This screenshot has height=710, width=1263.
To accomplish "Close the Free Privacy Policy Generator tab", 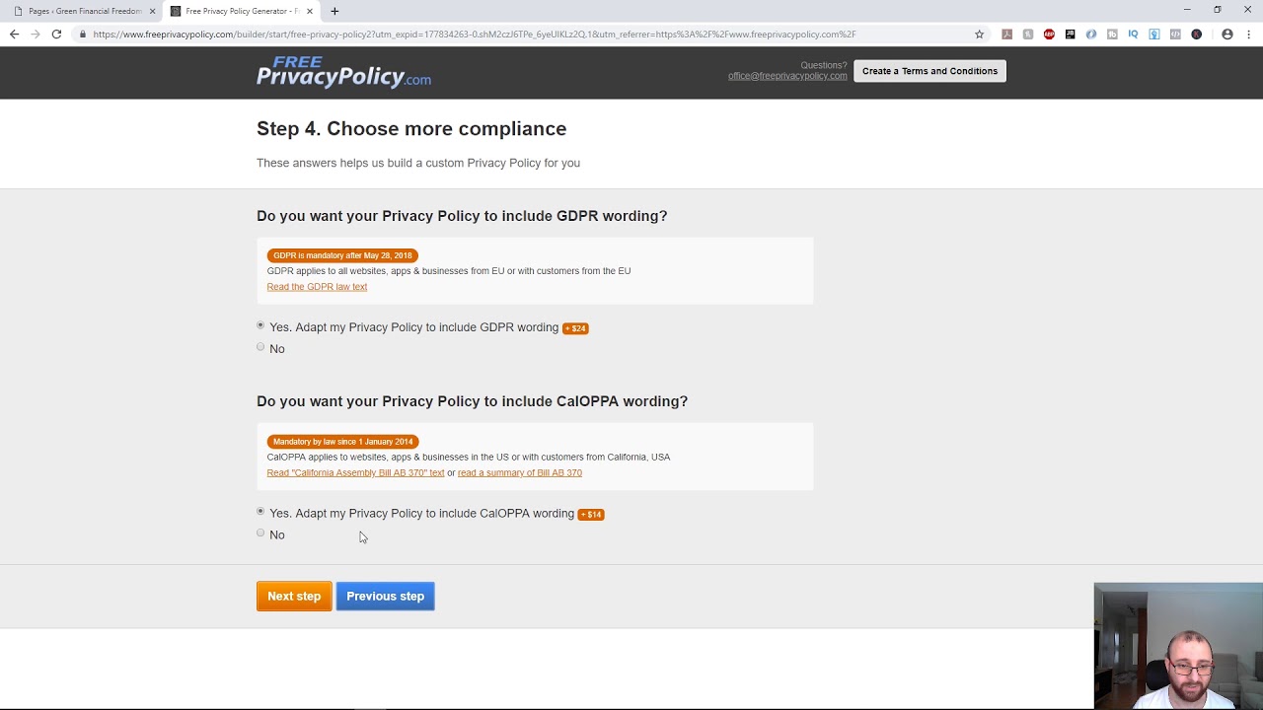I will tap(310, 11).
